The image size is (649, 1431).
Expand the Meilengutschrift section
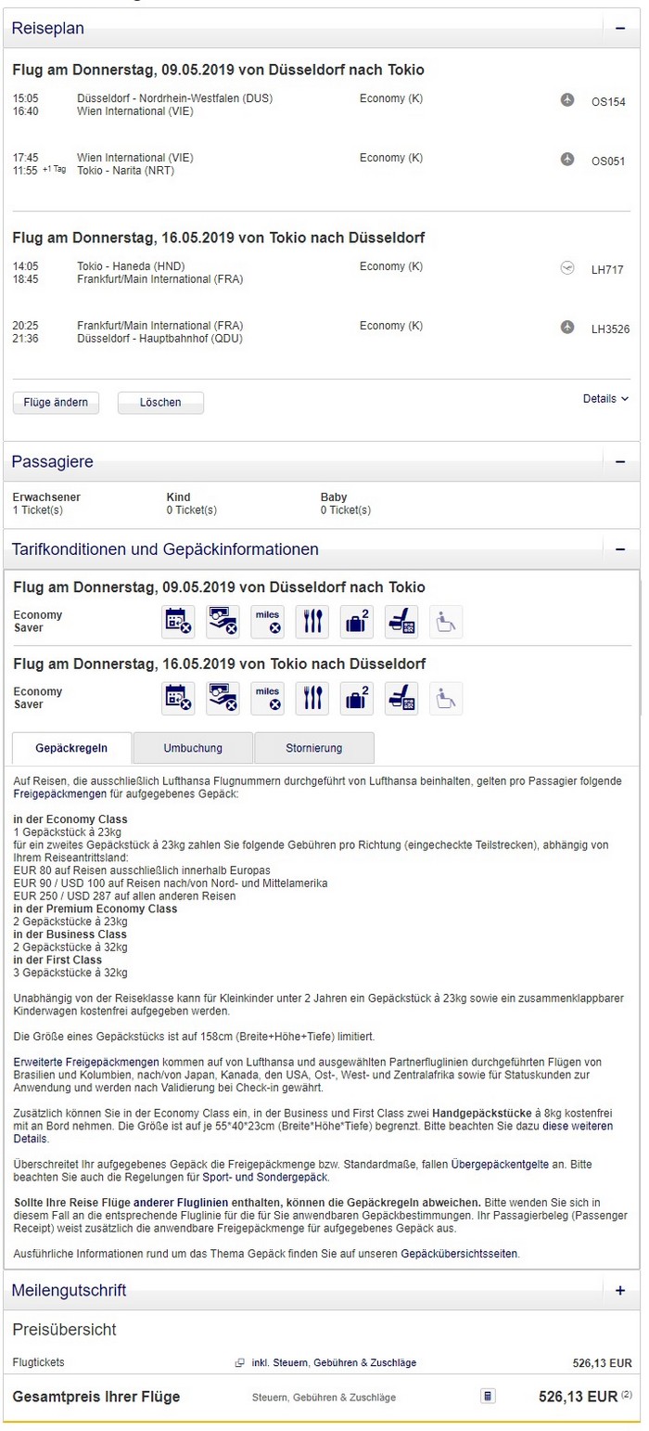(620, 1290)
